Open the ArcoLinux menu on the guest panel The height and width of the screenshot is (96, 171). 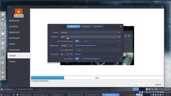(6, 89)
